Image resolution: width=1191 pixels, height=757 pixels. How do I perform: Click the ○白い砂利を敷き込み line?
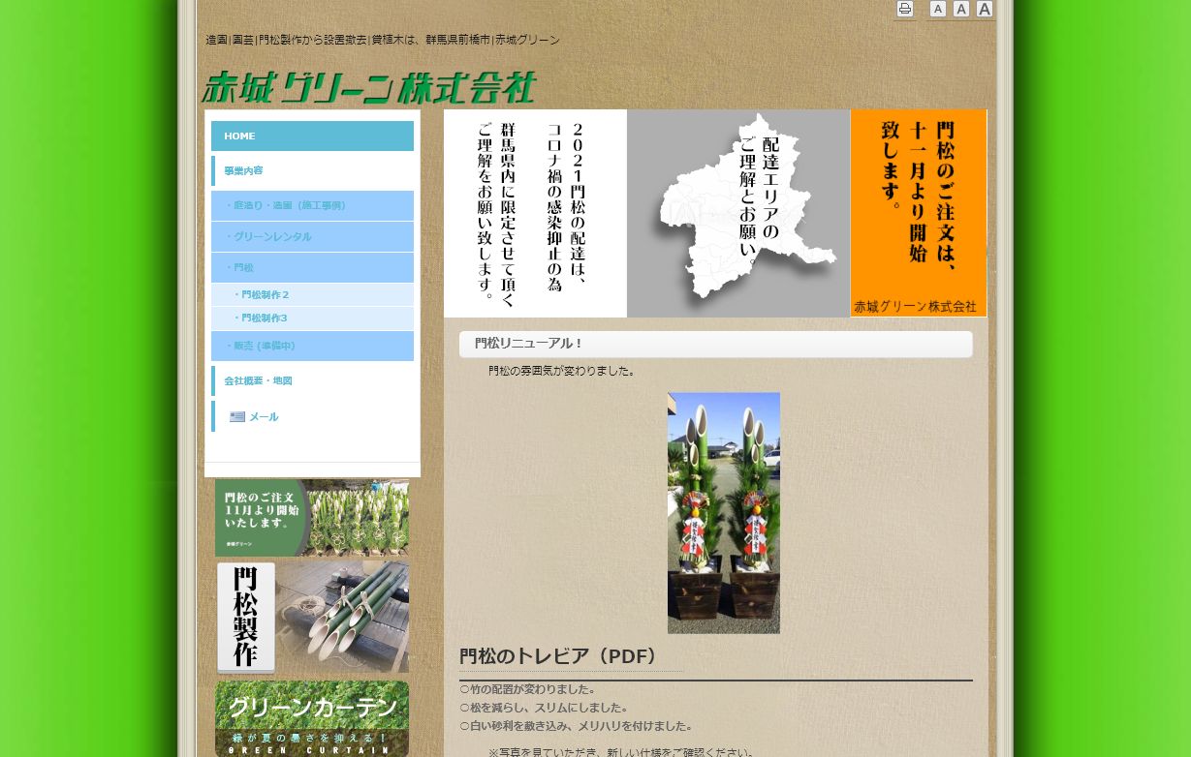[x=577, y=726]
